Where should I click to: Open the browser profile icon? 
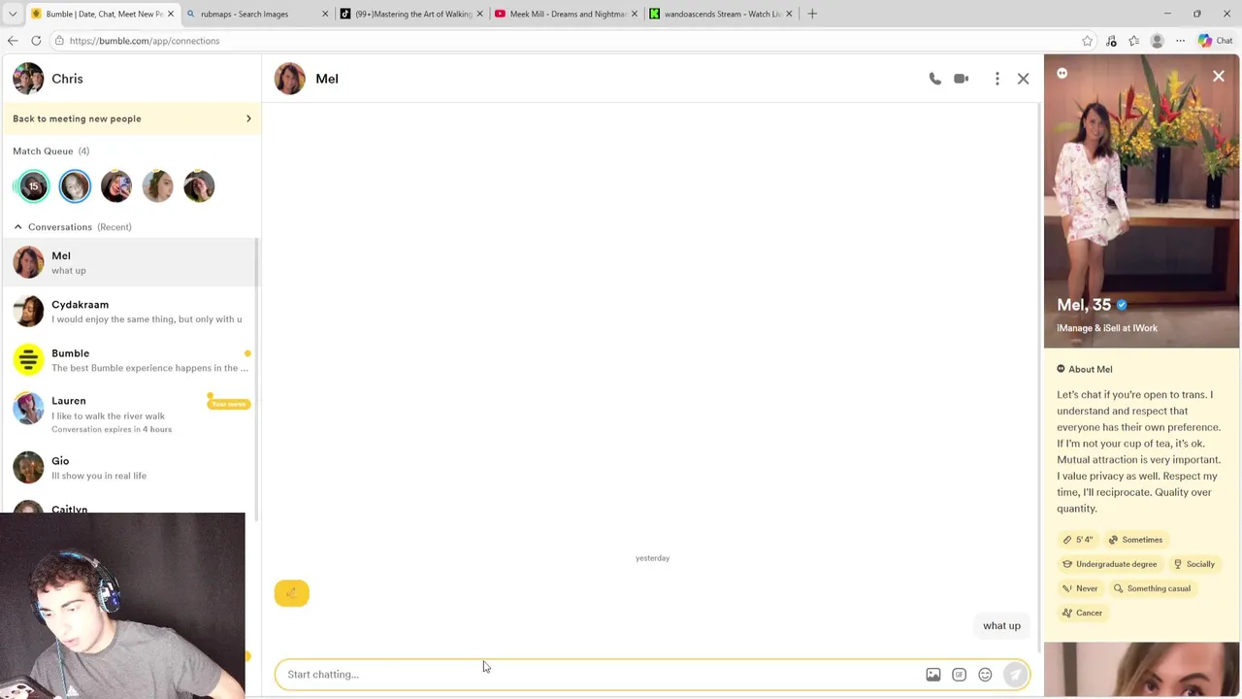tap(1157, 41)
